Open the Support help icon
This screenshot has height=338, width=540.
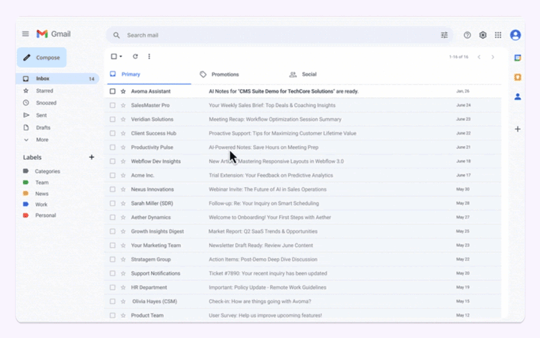coord(467,35)
